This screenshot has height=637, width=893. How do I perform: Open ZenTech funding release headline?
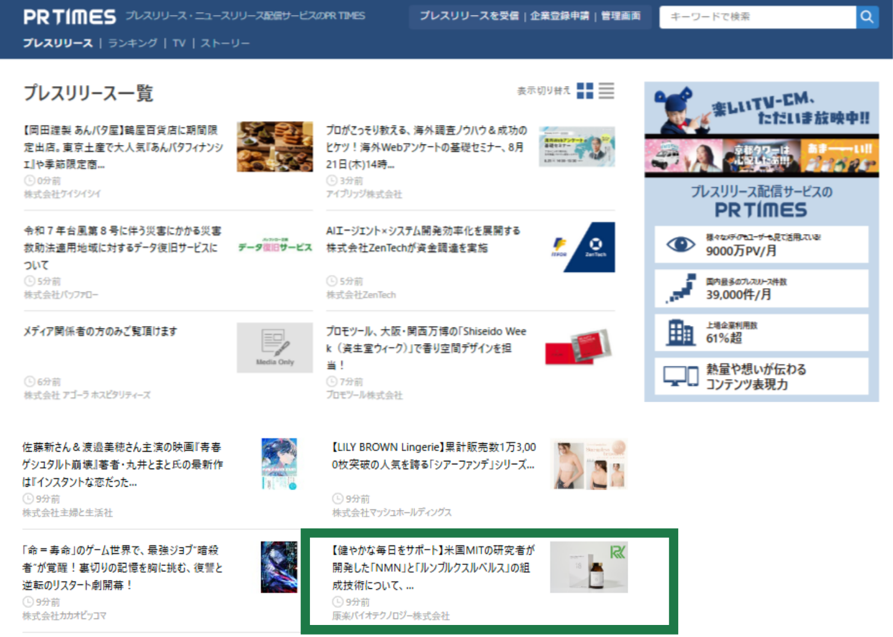tap(424, 239)
